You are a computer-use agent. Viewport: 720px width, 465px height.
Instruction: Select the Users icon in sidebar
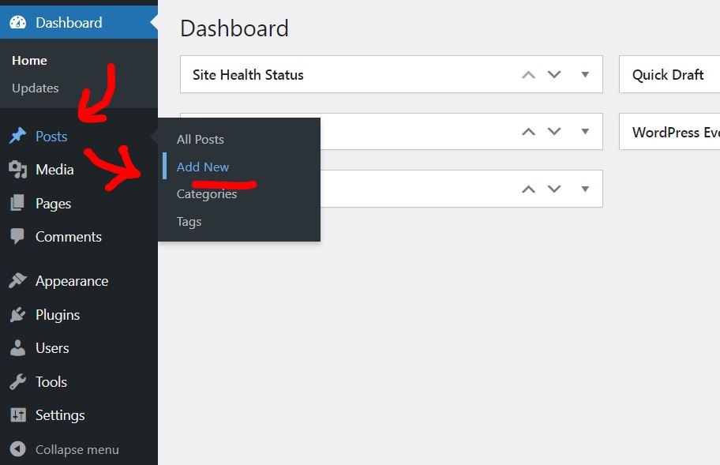19,347
